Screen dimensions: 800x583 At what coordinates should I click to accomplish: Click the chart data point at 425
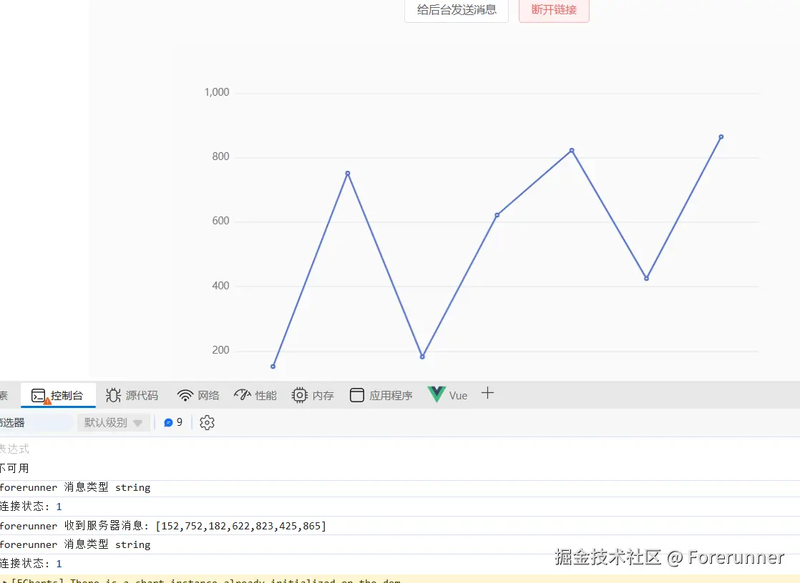pos(646,278)
